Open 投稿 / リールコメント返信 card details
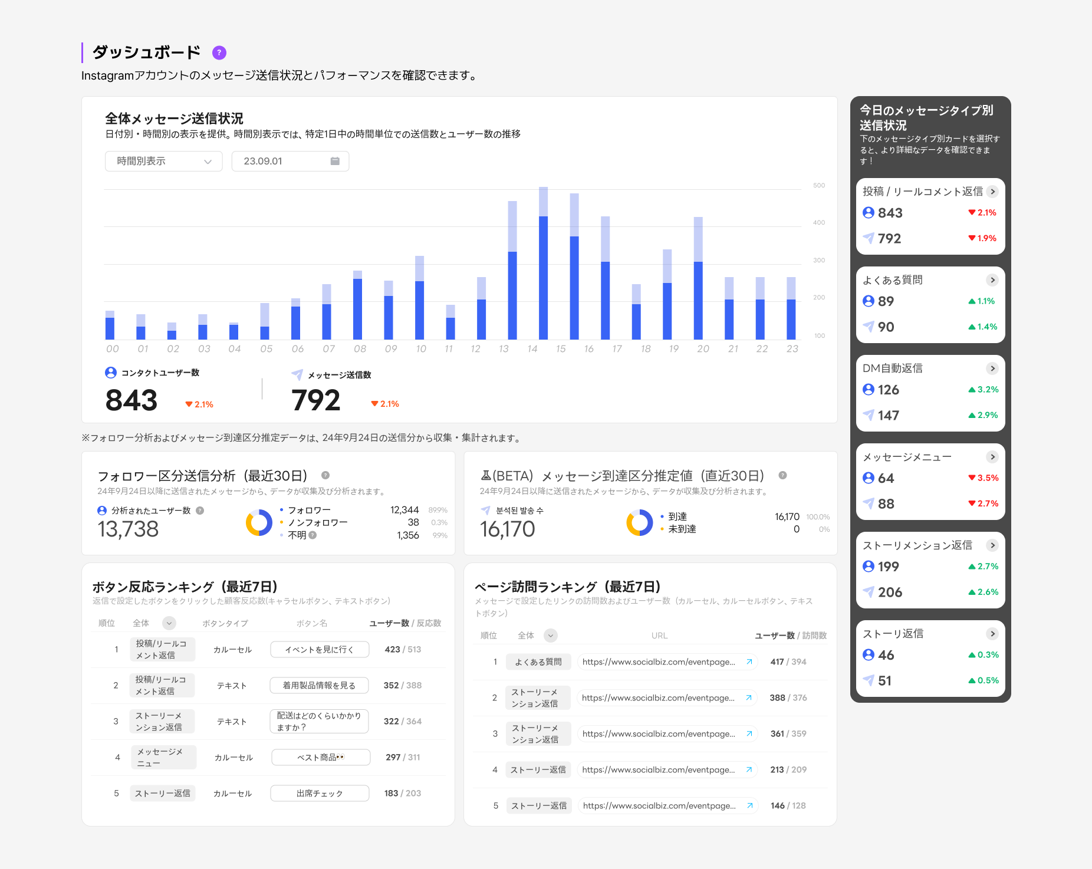Image resolution: width=1092 pixels, height=869 pixels. 992,192
